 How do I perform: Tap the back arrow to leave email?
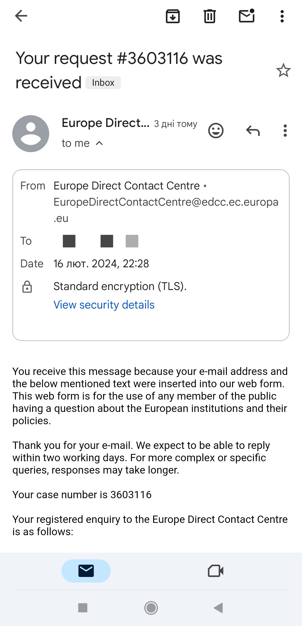coord(21,16)
